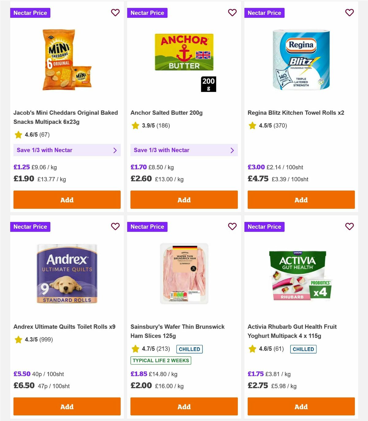Select the CHILLED label on Brunswick Ham
Image resolution: width=368 pixels, height=421 pixels.
point(189,349)
